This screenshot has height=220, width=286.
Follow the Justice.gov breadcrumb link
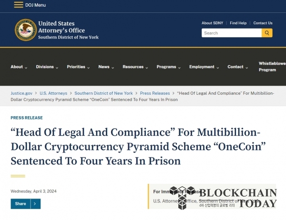click(x=21, y=93)
